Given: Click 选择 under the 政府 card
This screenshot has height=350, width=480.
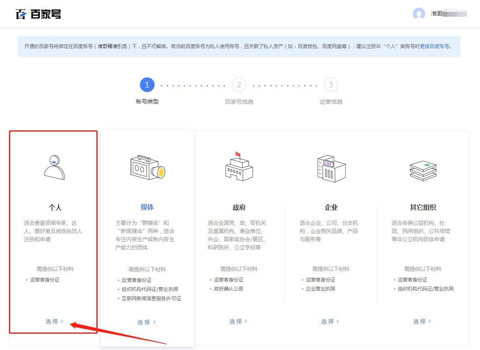Looking at the screenshot, I should (x=238, y=321).
